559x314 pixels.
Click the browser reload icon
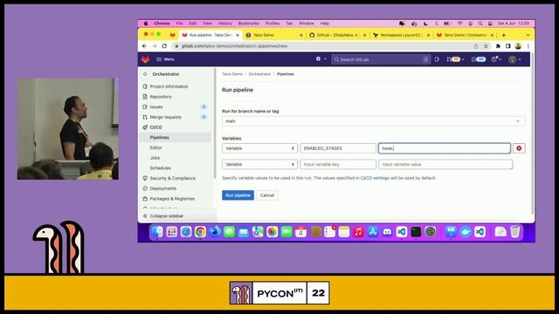point(164,46)
